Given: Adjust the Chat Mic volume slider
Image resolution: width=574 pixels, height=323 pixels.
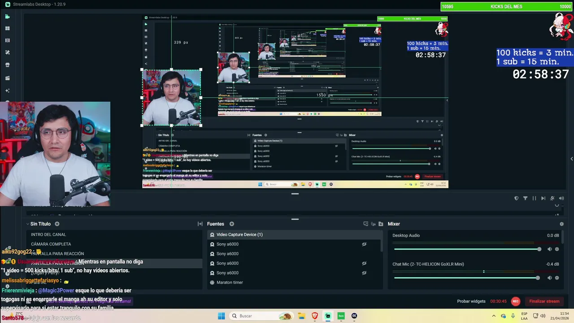Looking at the screenshot, I should coord(467,278).
